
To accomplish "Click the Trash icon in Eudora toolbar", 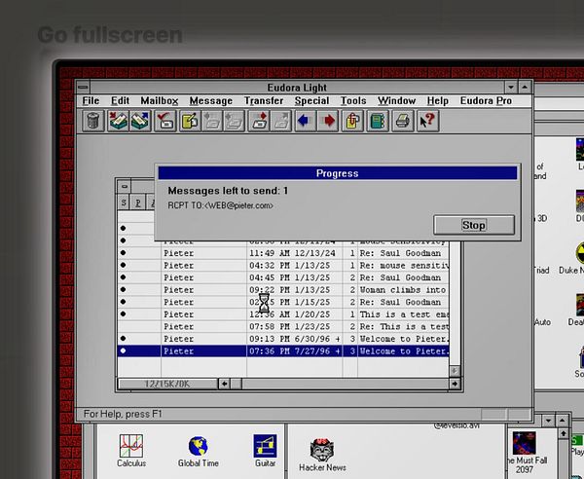I will coord(93,121).
